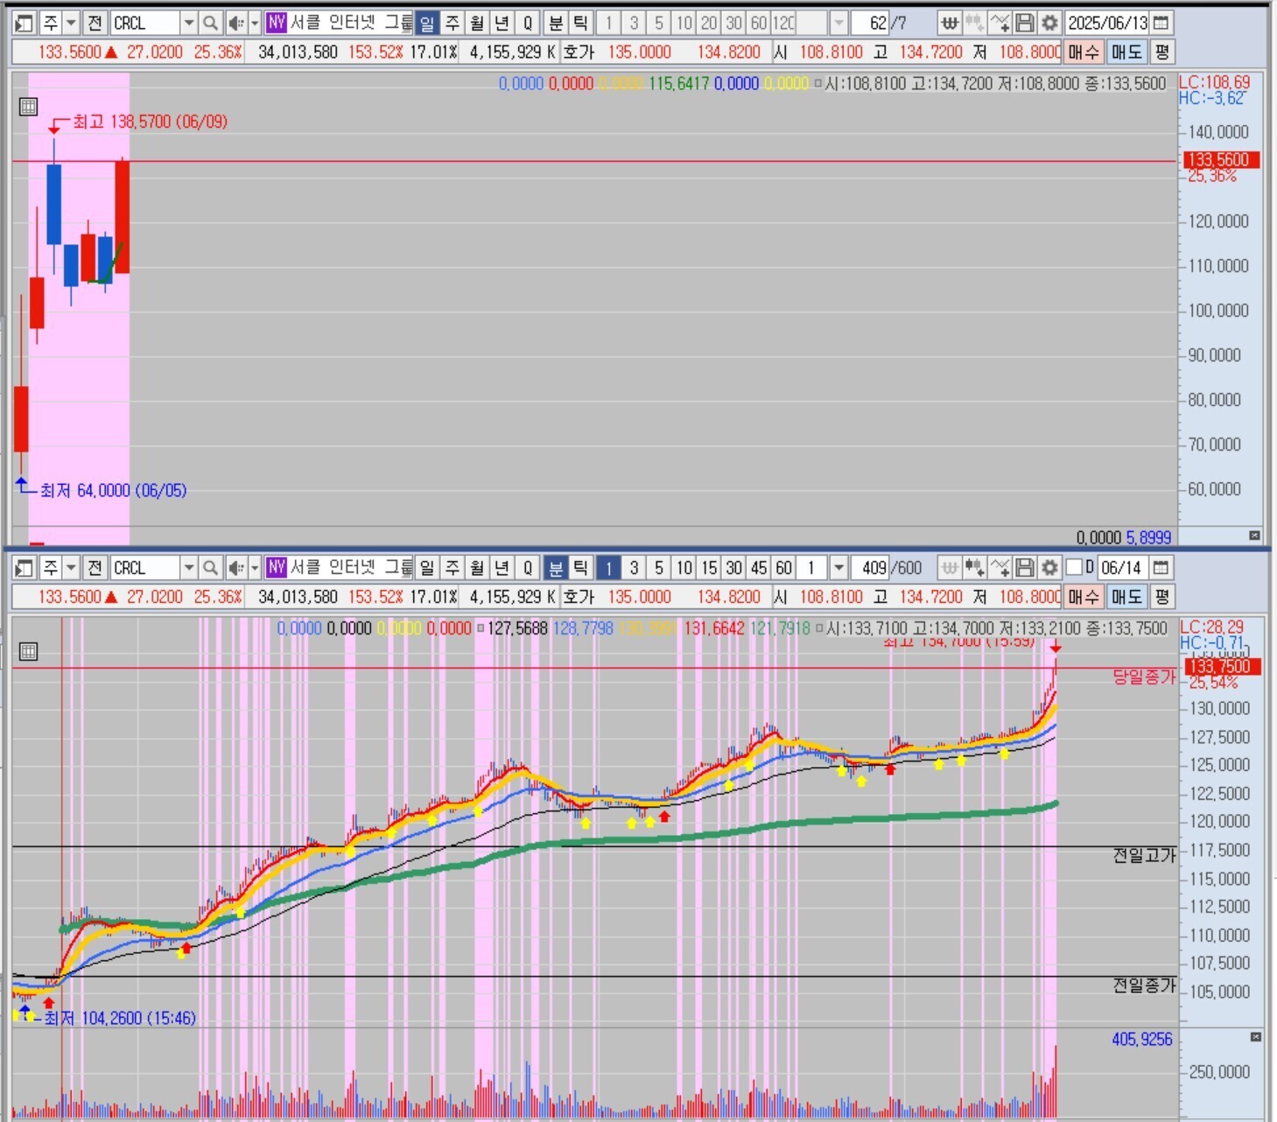Open the speaker options arrow in the bottom chart
The height and width of the screenshot is (1122, 1277).
[x=255, y=568]
